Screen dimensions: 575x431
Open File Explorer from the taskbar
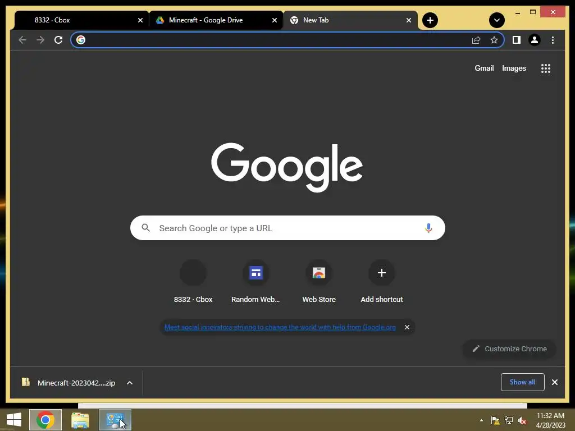pyautogui.click(x=80, y=420)
